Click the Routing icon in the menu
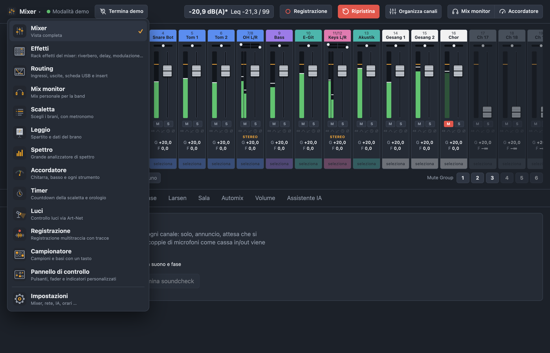The height and width of the screenshot is (353, 550). click(20, 72)
